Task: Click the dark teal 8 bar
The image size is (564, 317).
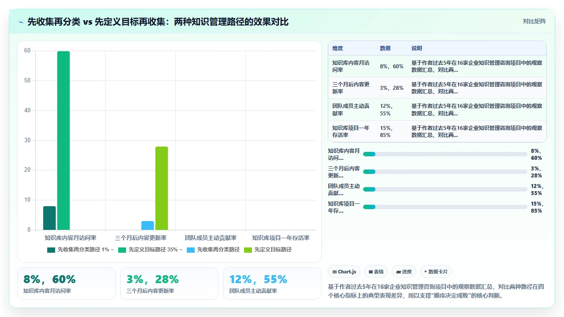Action: coord(49,218)
